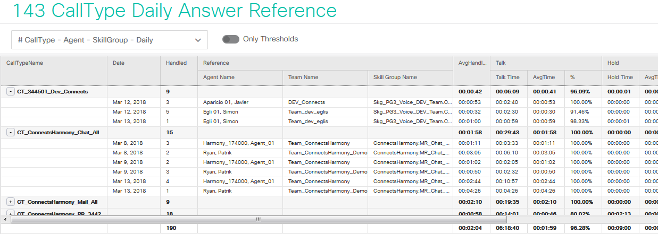Click the left arrow of horizontal scrollbar

pos(5,219)
